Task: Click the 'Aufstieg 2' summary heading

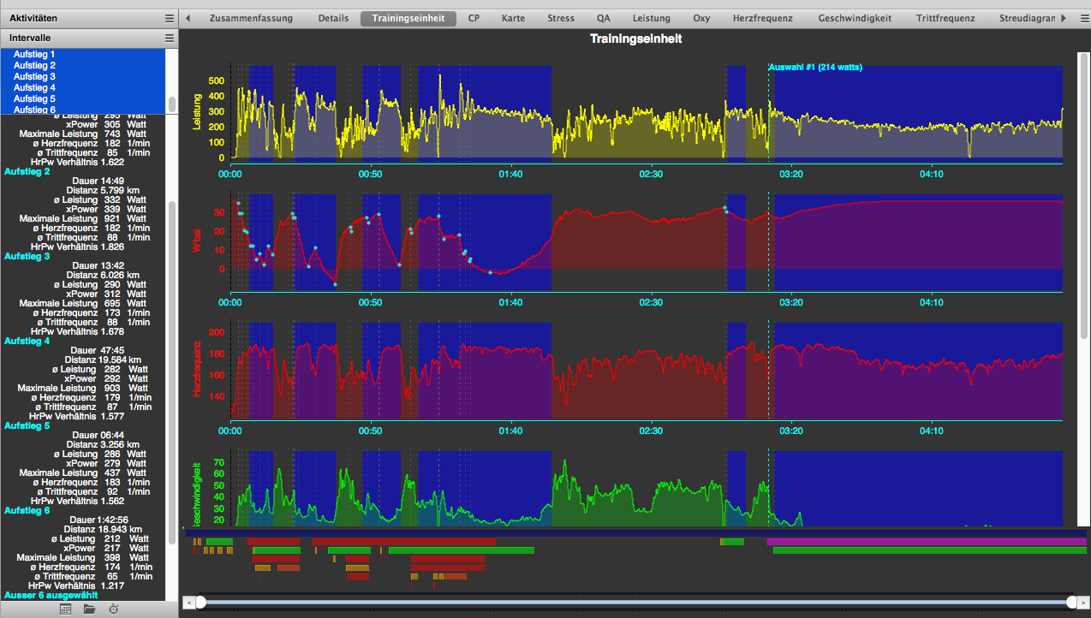Action: coord(27,171)
